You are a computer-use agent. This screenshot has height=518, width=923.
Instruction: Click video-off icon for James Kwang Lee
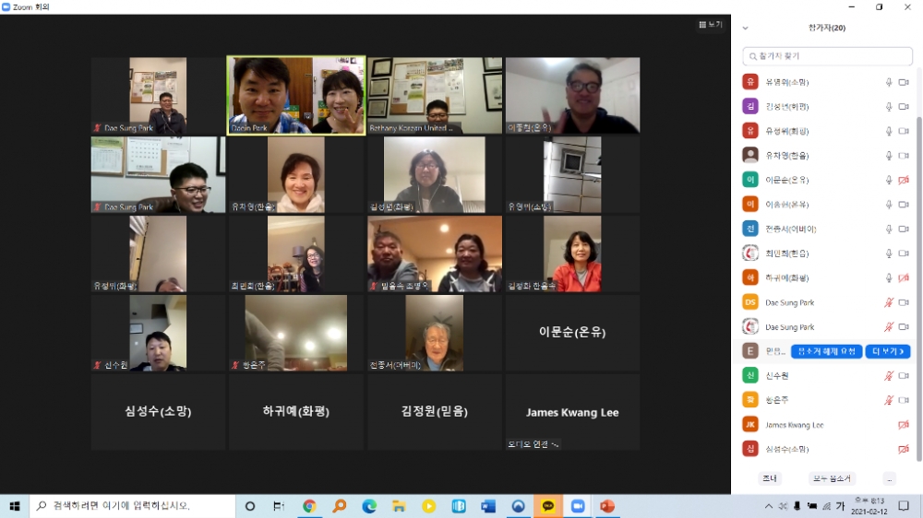(904, 425)
